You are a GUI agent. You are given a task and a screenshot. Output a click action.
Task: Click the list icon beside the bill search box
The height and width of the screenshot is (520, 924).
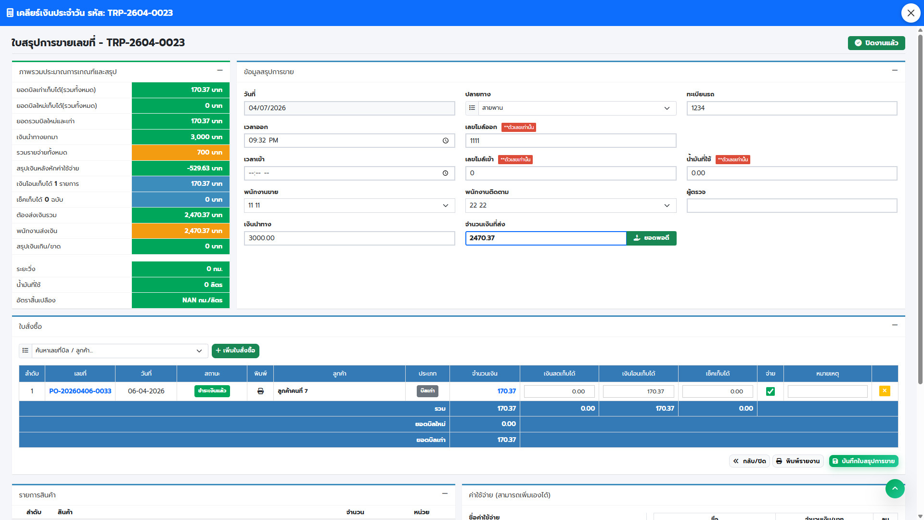click(x=26, y=351)
